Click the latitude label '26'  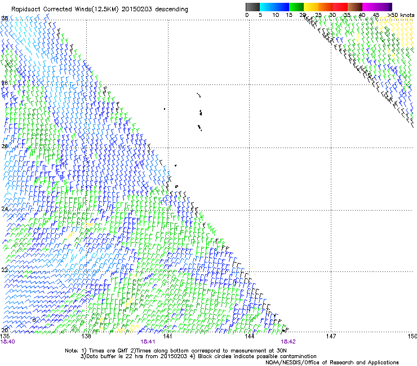5,146
